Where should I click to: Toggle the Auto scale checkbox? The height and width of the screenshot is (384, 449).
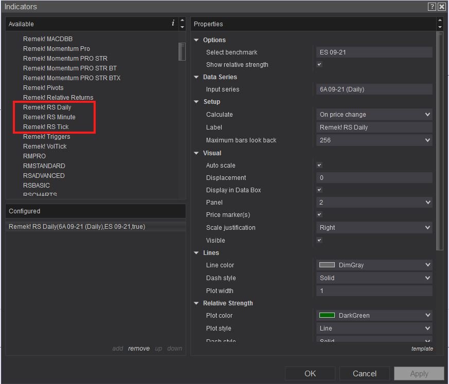tap(319, 165)
